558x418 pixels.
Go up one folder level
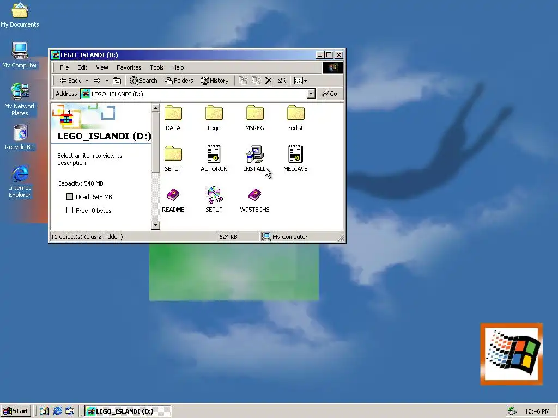click(117, 81)
